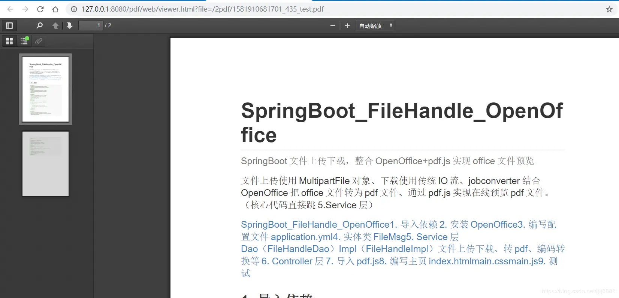Open find in document
Viewport: 619px width, 298px height.
39,25
